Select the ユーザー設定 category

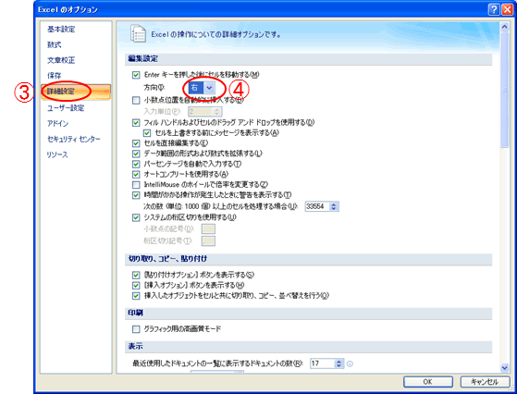coord(66,108)
